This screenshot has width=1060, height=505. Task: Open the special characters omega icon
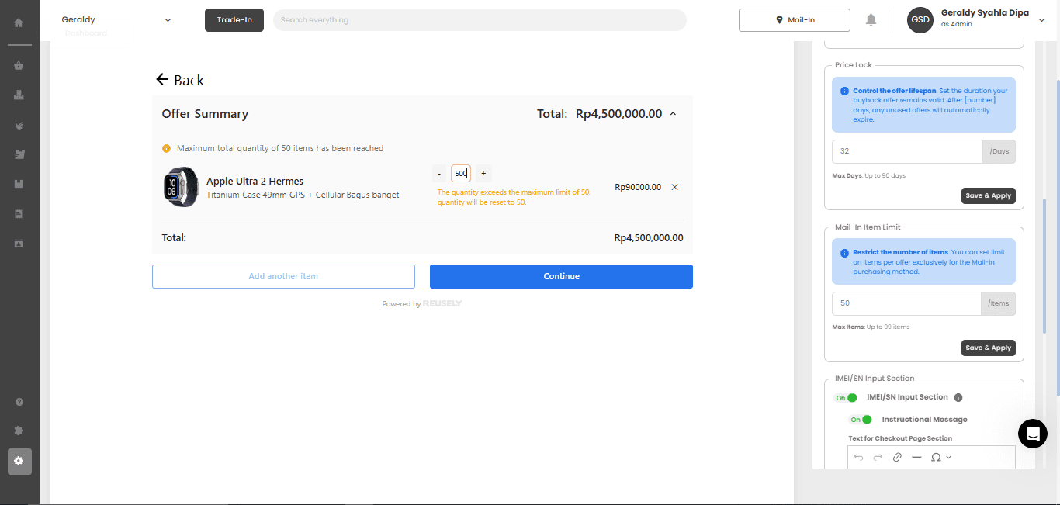pyautogui.click(x=936, y=457)
